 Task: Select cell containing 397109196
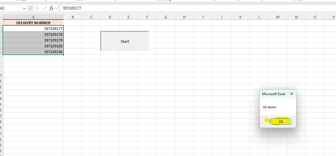pyautogui.click(x=33, y=52)
